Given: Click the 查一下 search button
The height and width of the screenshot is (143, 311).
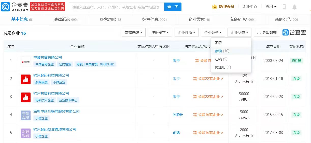Looking at the screenshot, I should (x=173, y=7).
